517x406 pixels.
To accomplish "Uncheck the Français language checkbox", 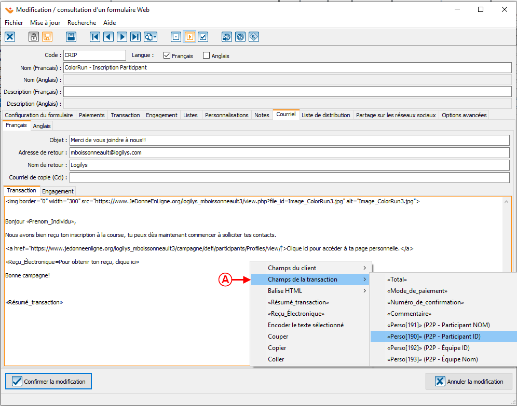I will click(167, 55).
